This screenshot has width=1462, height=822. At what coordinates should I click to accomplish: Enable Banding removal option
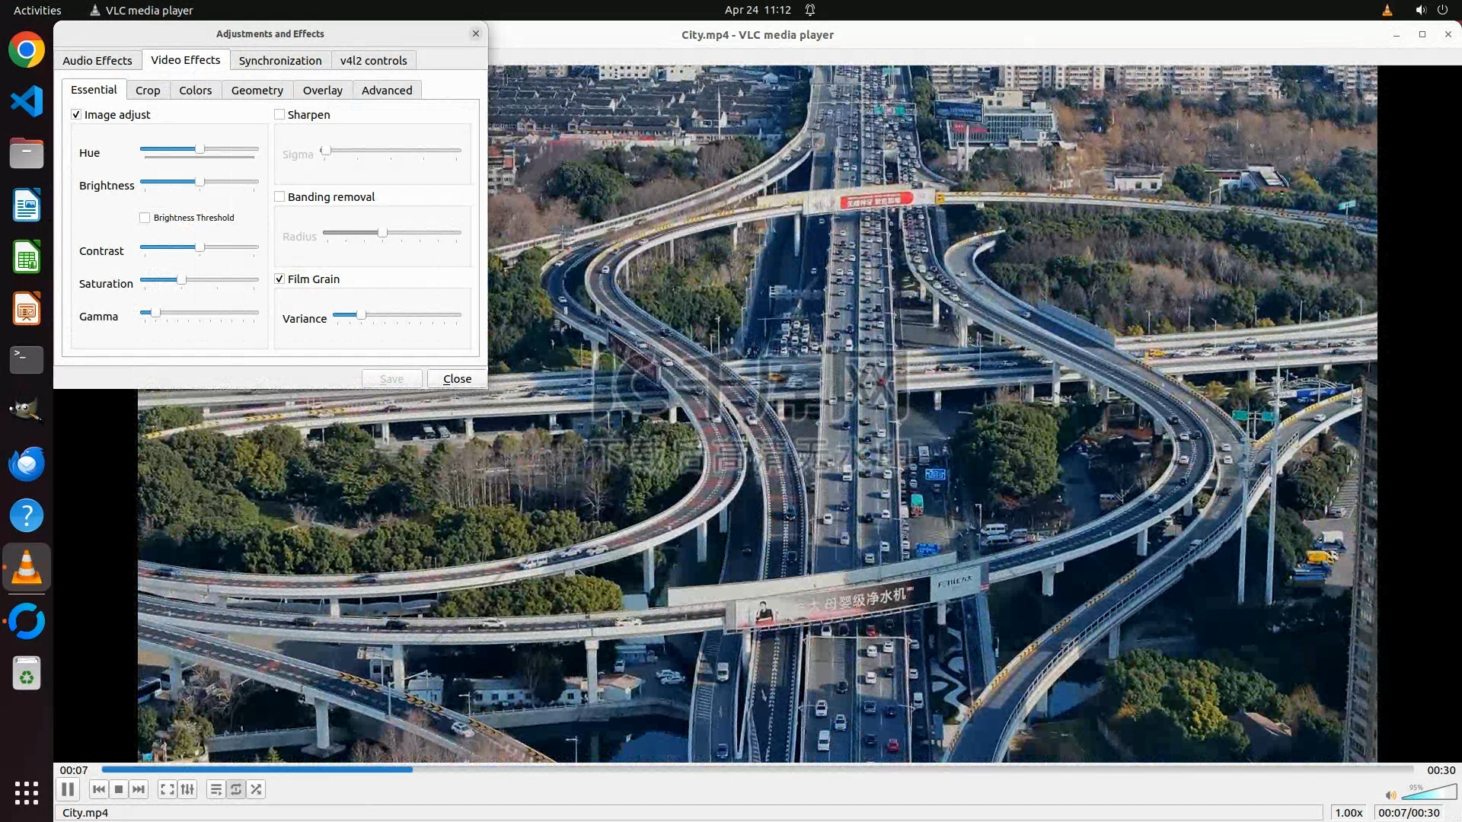(x=279, y=197)
